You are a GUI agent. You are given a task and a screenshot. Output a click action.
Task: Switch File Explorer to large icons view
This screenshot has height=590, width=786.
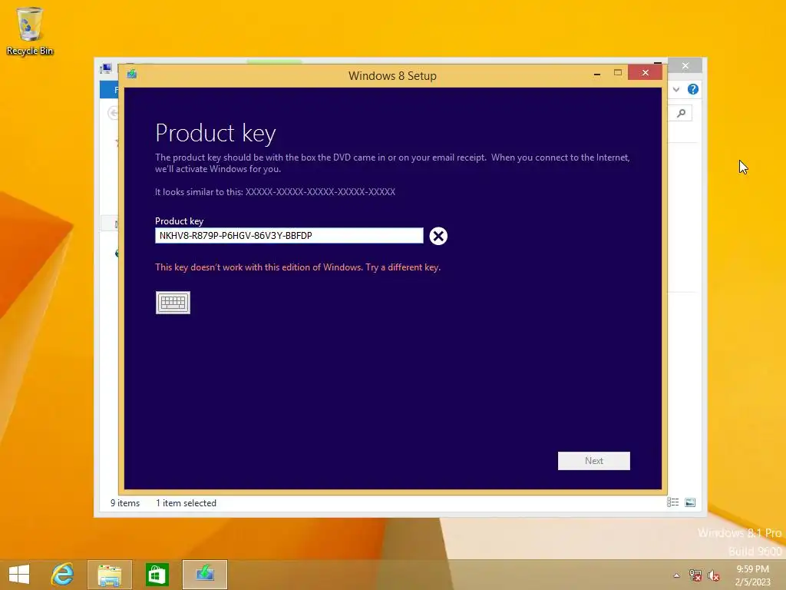coord(690,502)
